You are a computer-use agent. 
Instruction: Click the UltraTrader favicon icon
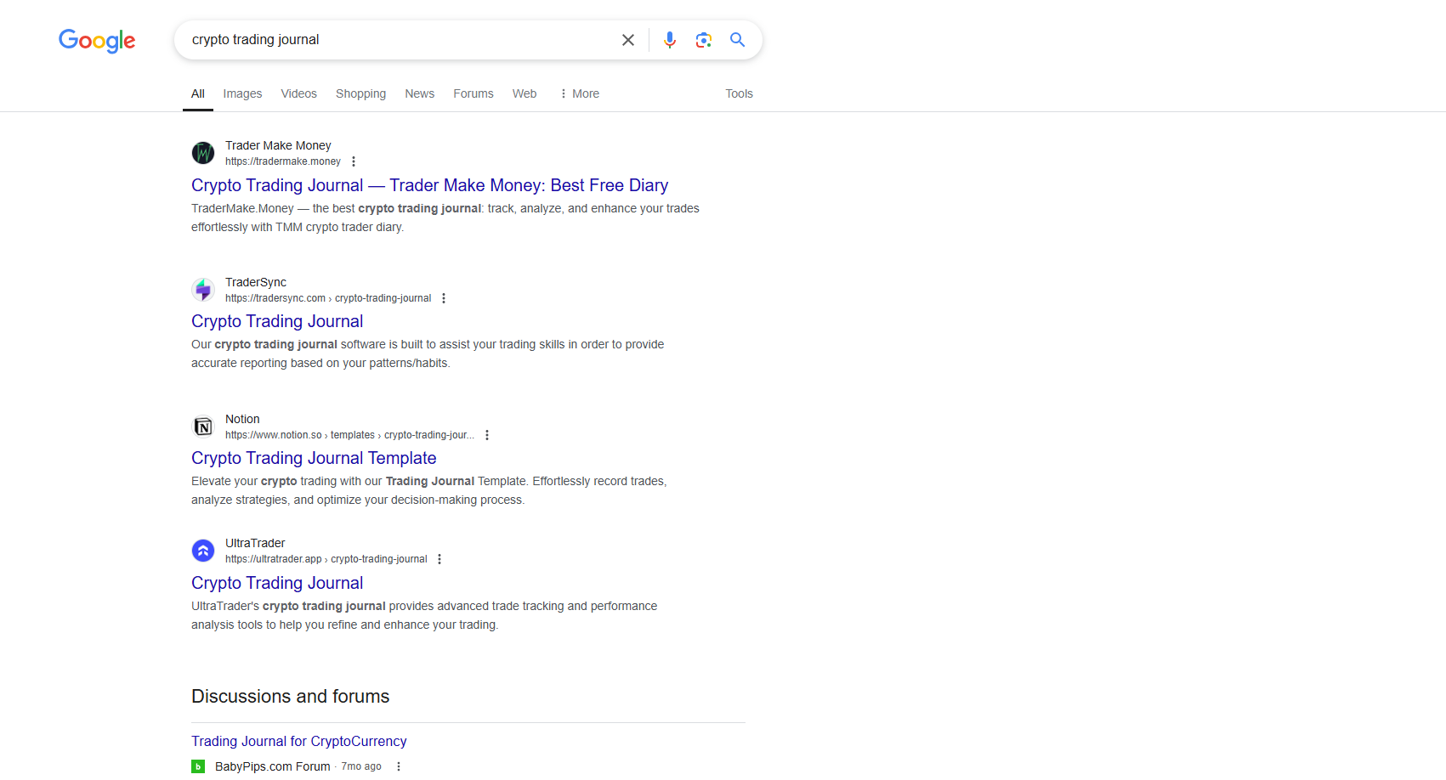click(x=203, y=551)
